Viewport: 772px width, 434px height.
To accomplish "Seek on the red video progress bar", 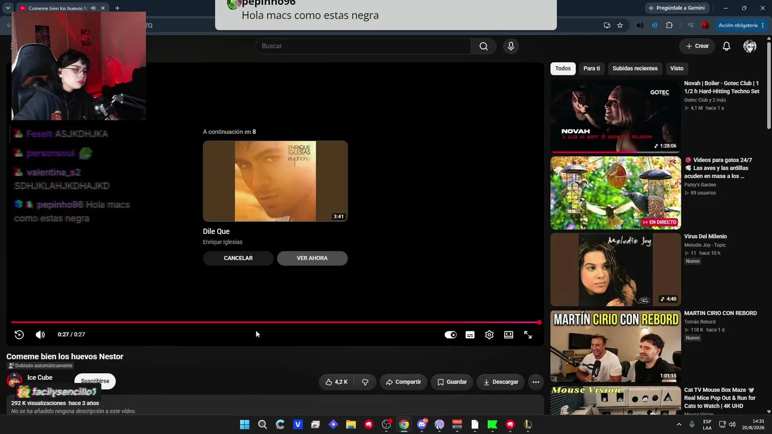I will pyautogui.click(x=275, y=322).
